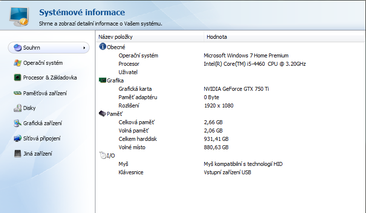The height and width of the screenshot is (213, 366).
Task: Select the Paměť adaptéru row label
Action: [x=138, y=97]
